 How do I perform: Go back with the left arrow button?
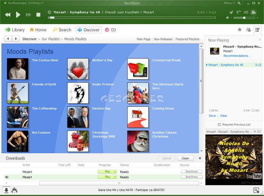pos(8,39)
